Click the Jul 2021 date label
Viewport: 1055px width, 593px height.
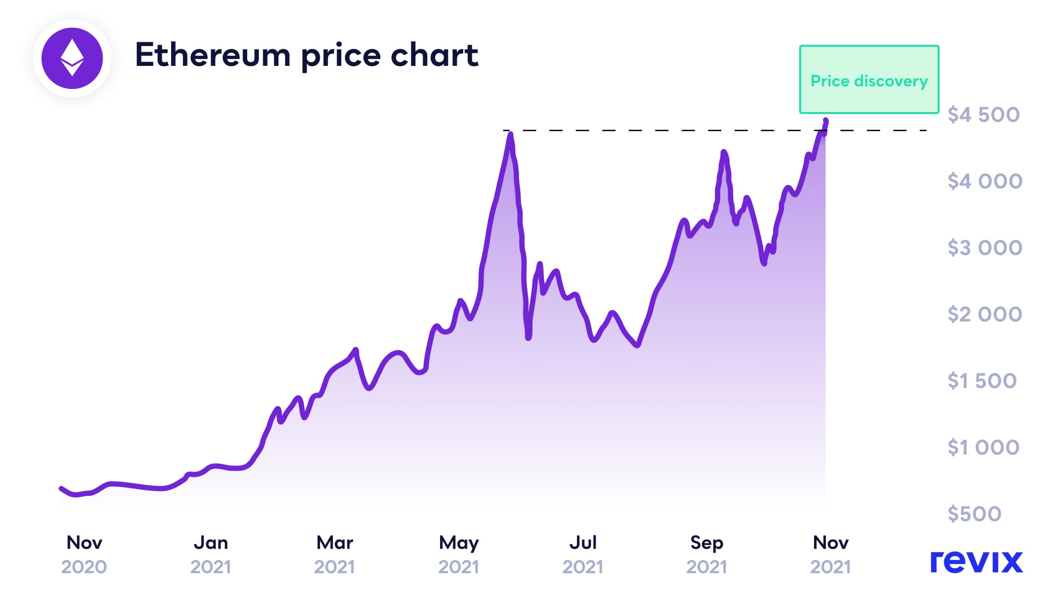pos(583,554)
